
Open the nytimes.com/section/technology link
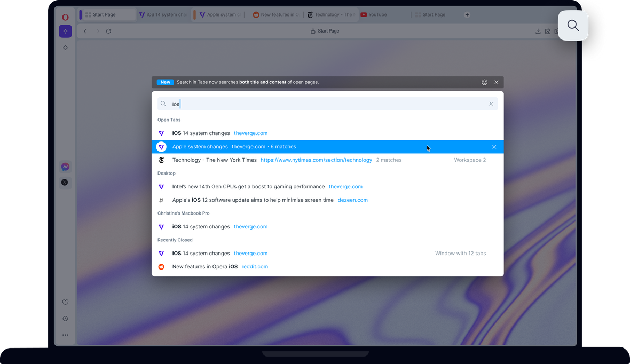click(x=316, y=160)
